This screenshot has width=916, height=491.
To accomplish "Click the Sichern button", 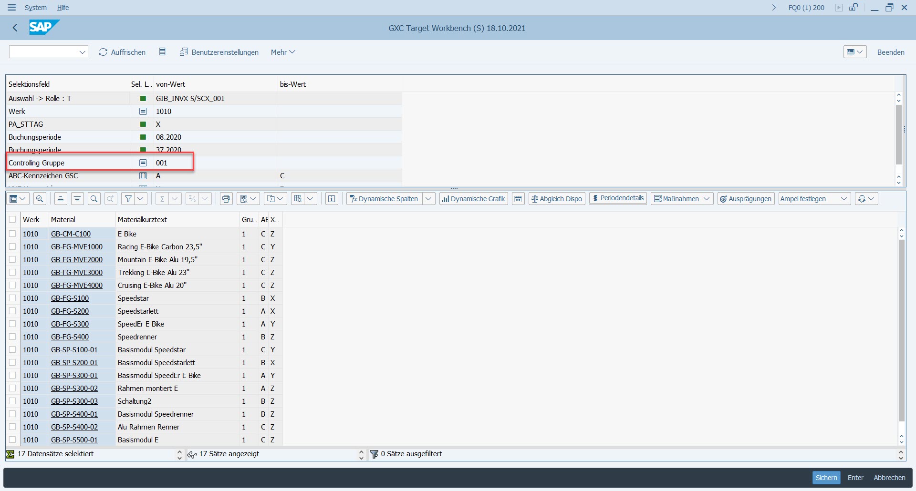I will tap(826, 477).
